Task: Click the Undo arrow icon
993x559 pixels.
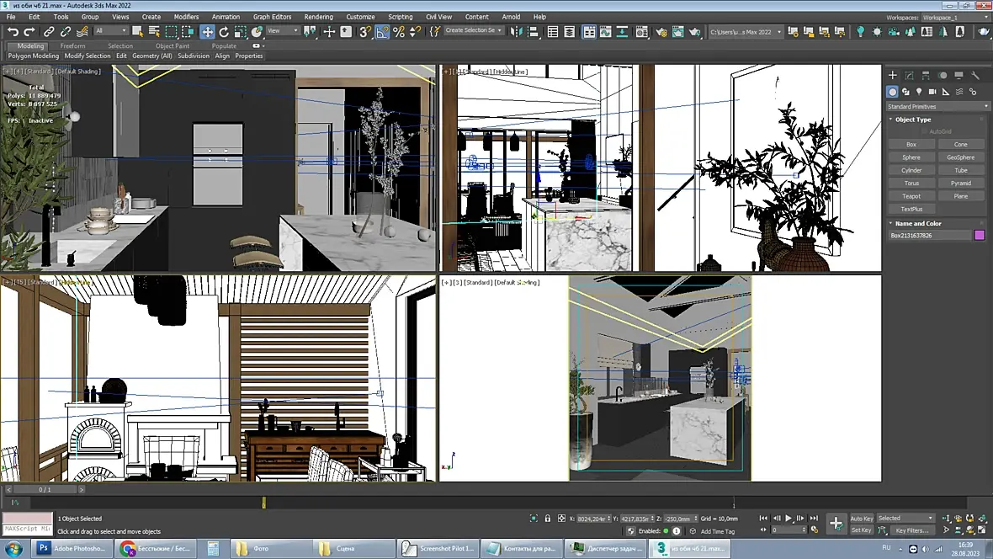Action: [x=13, y=32]
